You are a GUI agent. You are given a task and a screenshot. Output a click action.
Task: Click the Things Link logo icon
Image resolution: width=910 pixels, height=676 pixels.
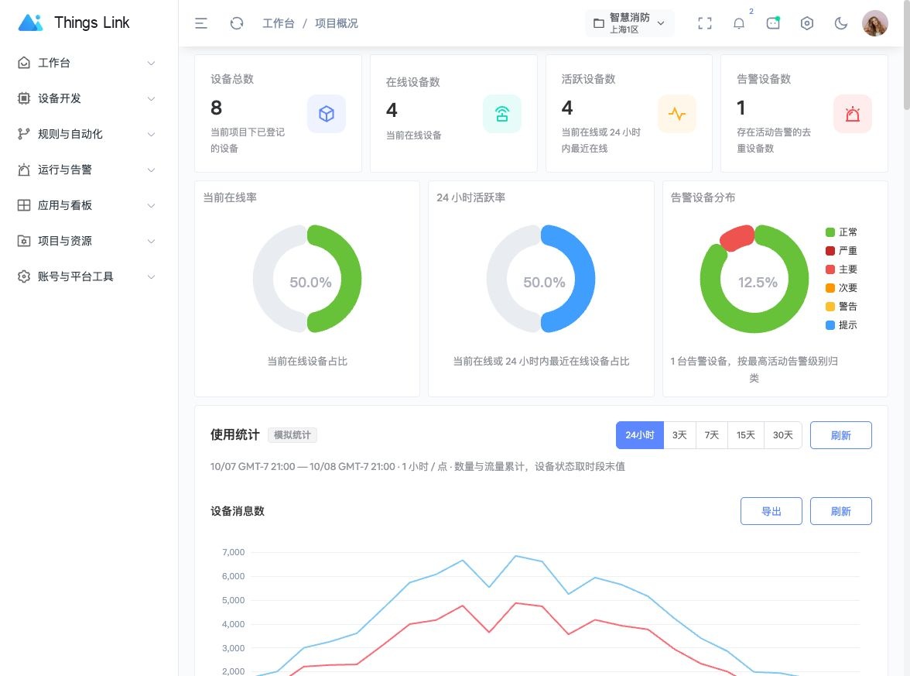pos(31,22)
